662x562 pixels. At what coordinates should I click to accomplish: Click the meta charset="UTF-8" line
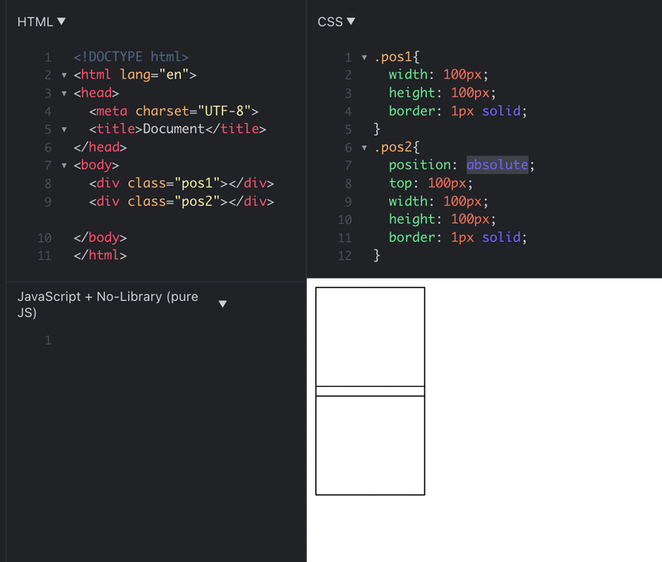pos(174,112)
